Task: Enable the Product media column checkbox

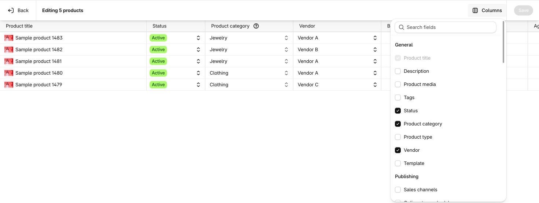Action: pos(398,84)
